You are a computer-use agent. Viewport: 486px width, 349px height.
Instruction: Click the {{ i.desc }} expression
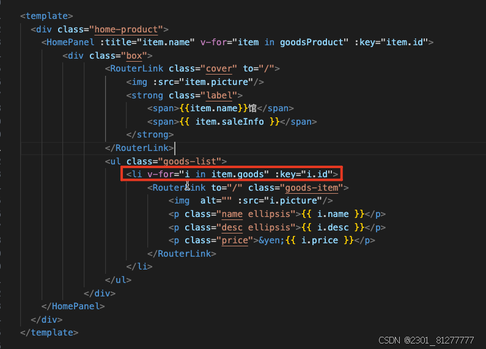[333, 227]
